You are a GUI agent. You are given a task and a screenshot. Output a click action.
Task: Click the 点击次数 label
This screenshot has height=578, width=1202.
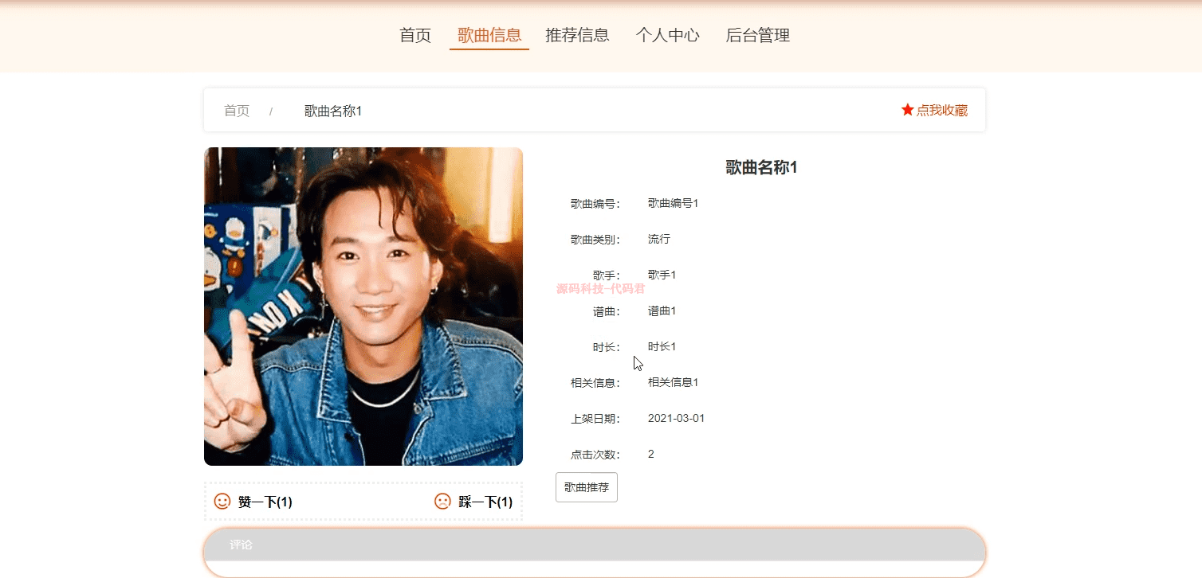coord(595,455)
